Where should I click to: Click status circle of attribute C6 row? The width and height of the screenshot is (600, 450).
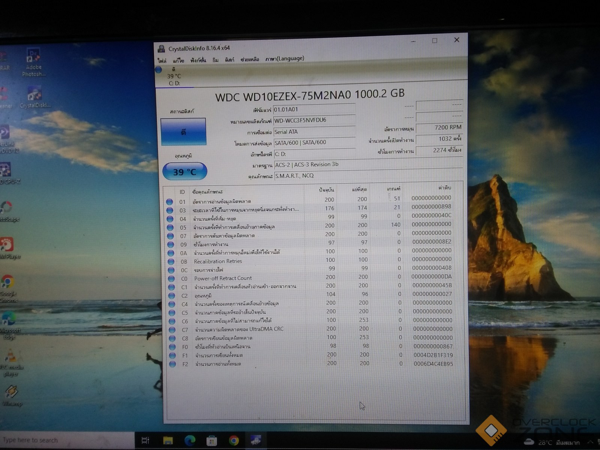tap(172, 321)
